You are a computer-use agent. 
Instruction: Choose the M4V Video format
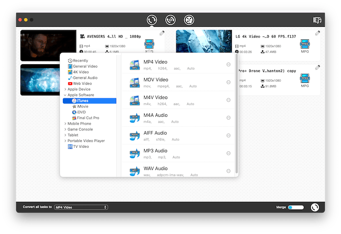(x=155, y=97)
